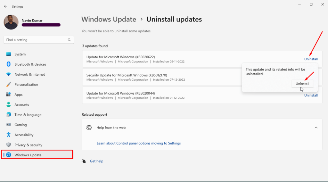Open the Accessibility figure icon
Image resolution: width=328 pixels, height=182 pixels.
[9, 135]
